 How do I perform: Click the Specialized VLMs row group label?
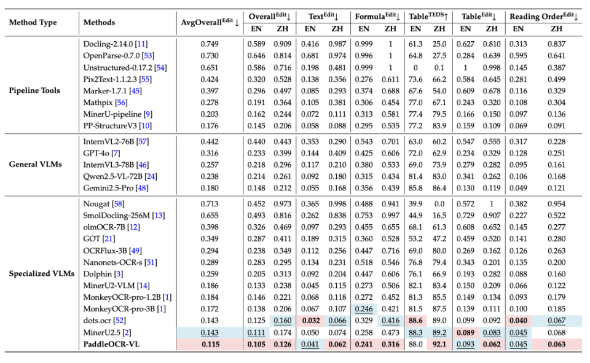point(39,273)
